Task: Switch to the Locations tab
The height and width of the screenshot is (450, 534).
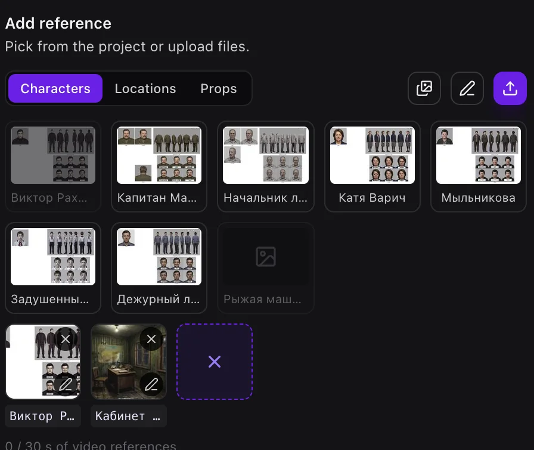Action: pos(145,88)
